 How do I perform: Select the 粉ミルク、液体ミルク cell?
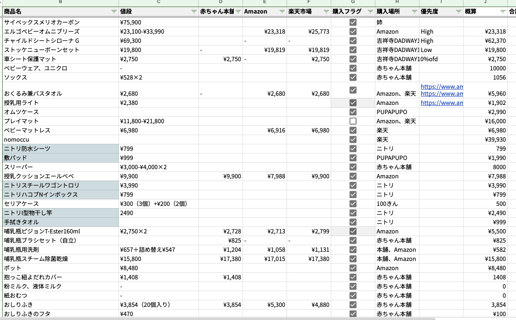click(61, 286)
